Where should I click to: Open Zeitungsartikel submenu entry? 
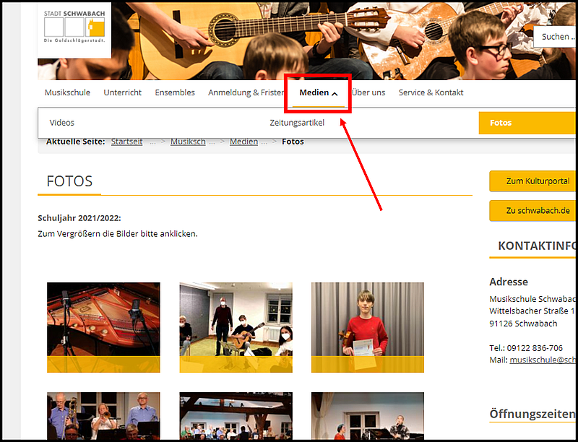click(x=297, y=123)
